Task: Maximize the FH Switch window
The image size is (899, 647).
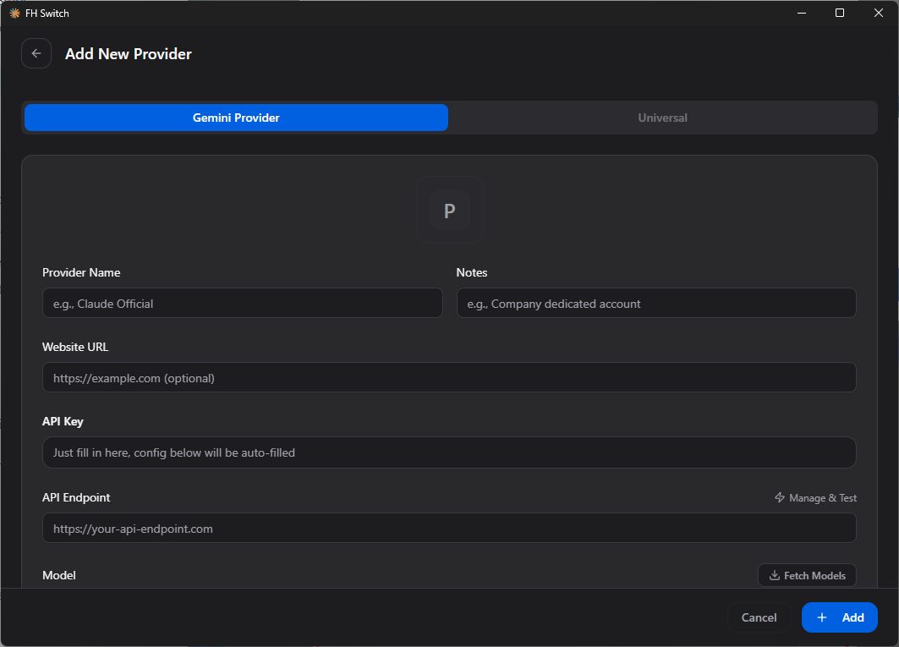Action: (x=839, y=14)
